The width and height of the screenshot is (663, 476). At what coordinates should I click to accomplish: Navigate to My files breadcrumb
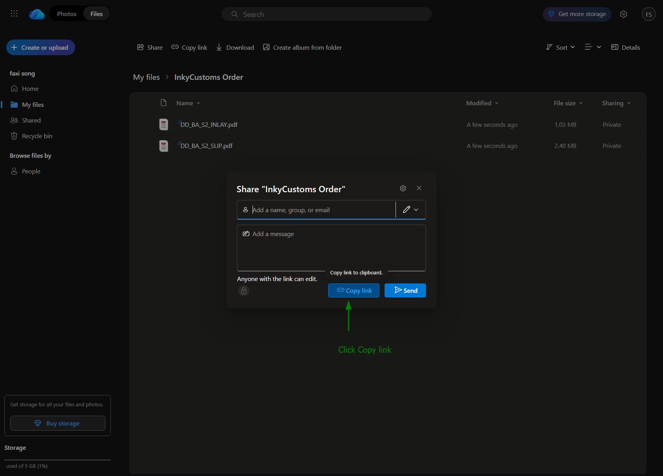pos(146,77)
